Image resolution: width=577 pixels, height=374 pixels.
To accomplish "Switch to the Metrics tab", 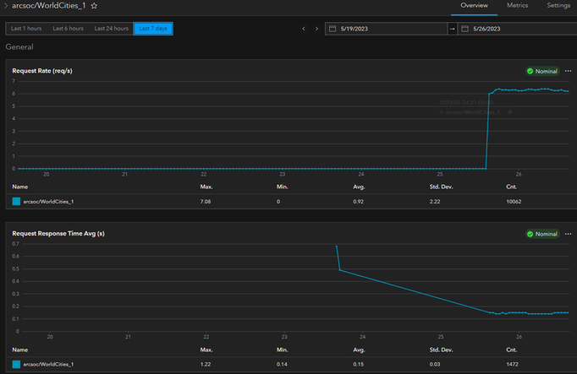I will point(517,6).
